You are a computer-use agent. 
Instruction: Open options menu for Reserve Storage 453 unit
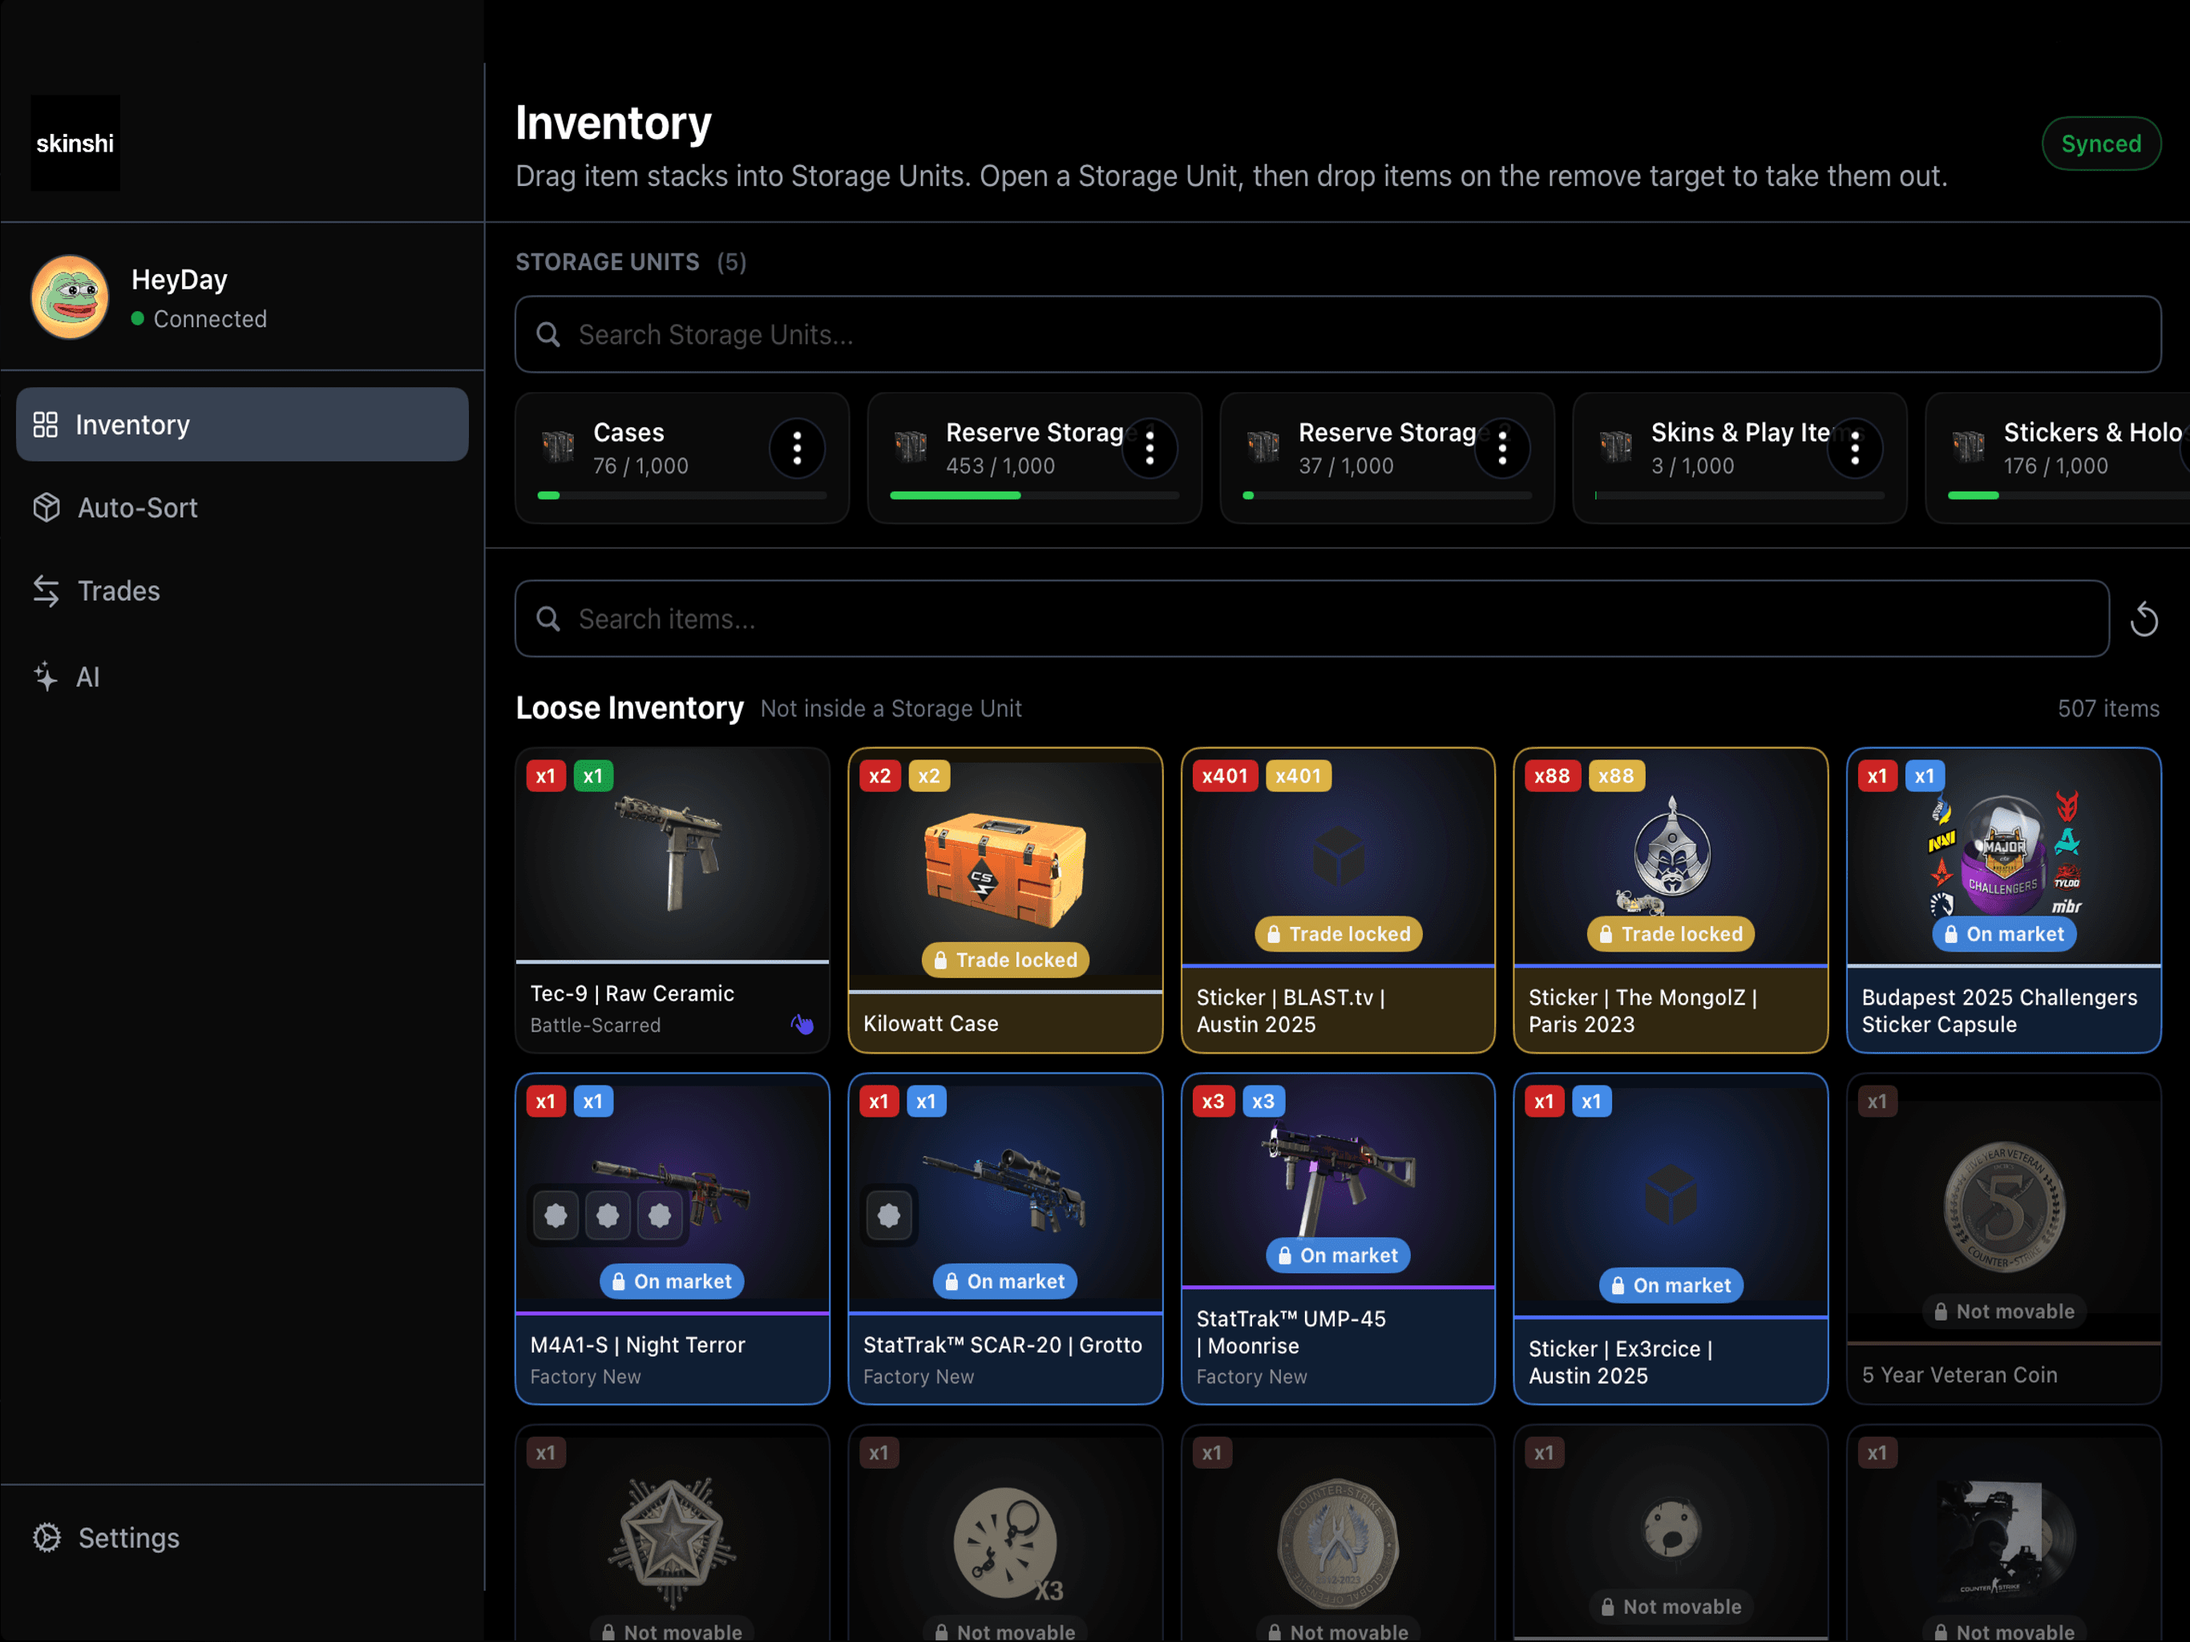pos(1150,450)
